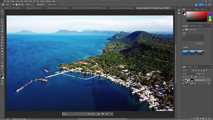Select the Clone Stamp tool
The height and width of the screenshot is (120, 213).
2,37
